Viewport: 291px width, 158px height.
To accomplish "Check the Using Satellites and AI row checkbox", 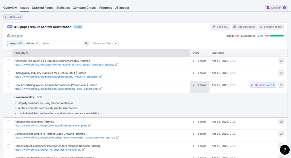I will click(9, 134).
